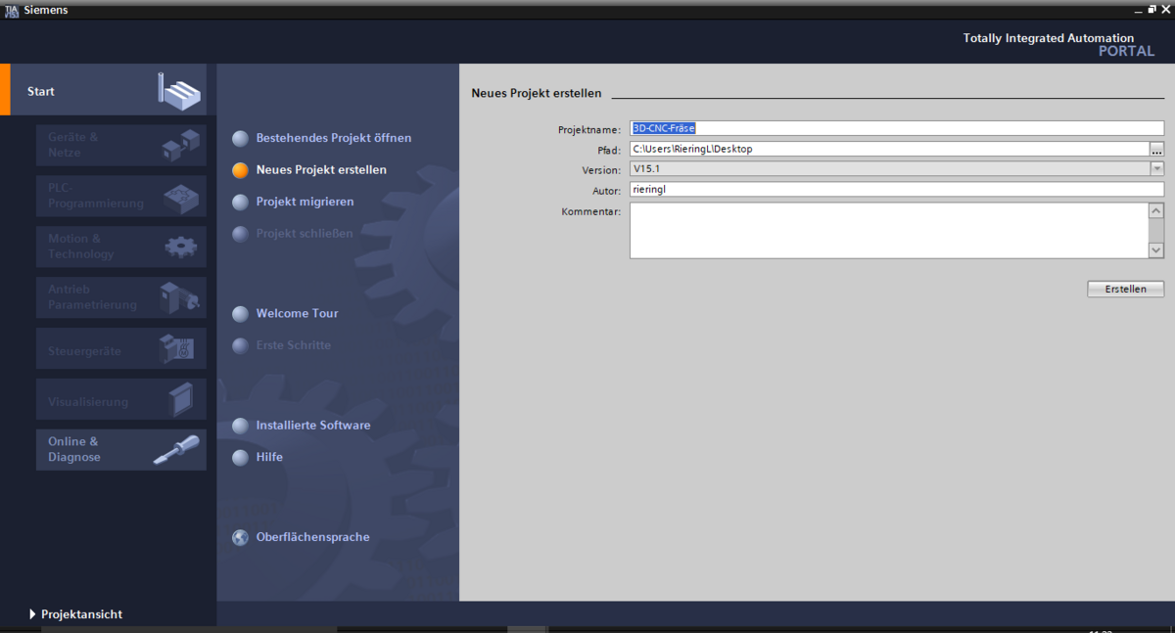Click the Online & Diagnose screwdriver icon
The height and width of the screenshot is (633, 1175).
tap(176, 450)
